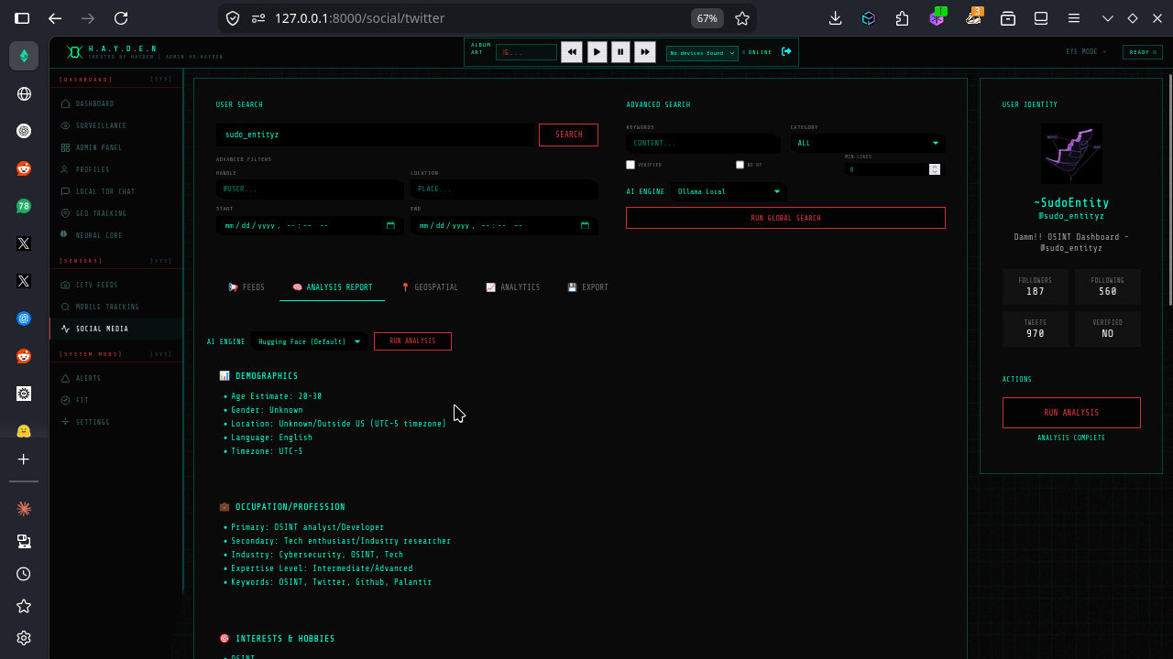Expand the No devices found dropdown
Viewport: 1173px width, 659px height.
point(702,52)
